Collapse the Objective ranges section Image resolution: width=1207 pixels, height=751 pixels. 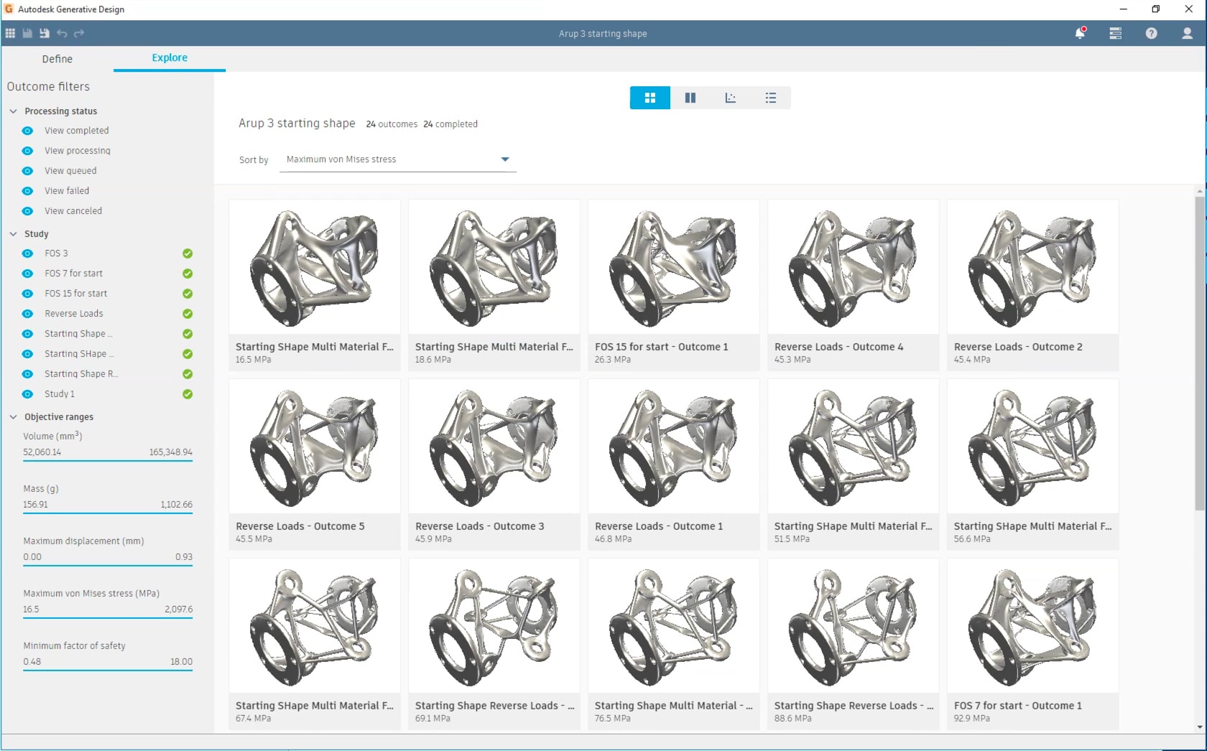12,416
